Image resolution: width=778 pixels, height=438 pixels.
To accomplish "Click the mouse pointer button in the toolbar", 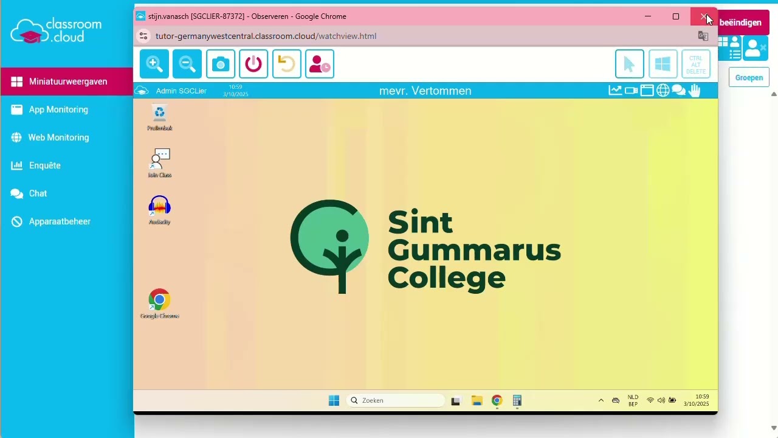I will coord(630,64).
